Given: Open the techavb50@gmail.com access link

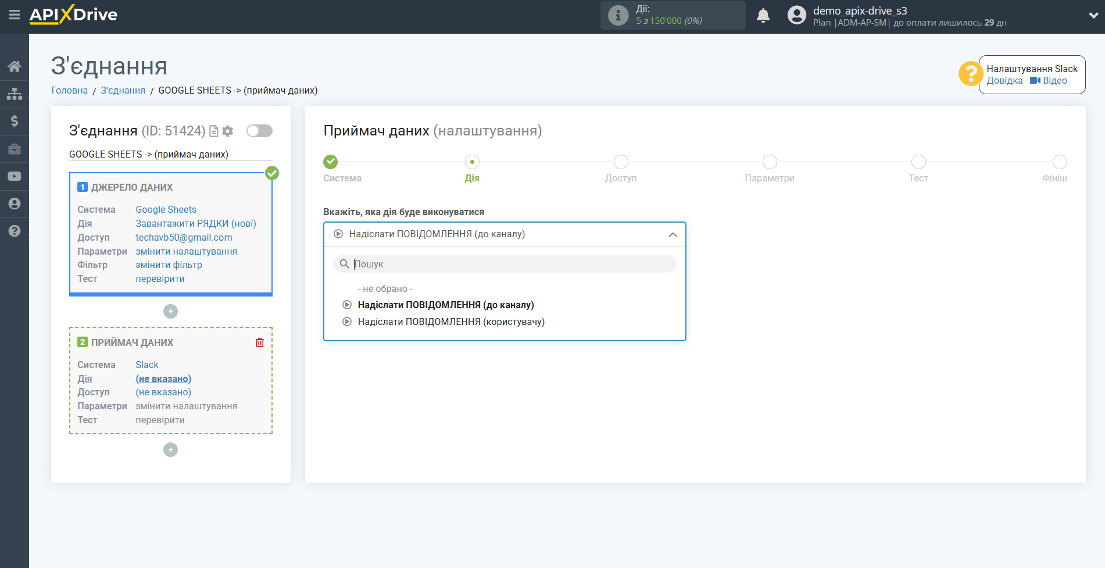Looking at the screenshot, I should pyautogui.click(x=184, y=238).
